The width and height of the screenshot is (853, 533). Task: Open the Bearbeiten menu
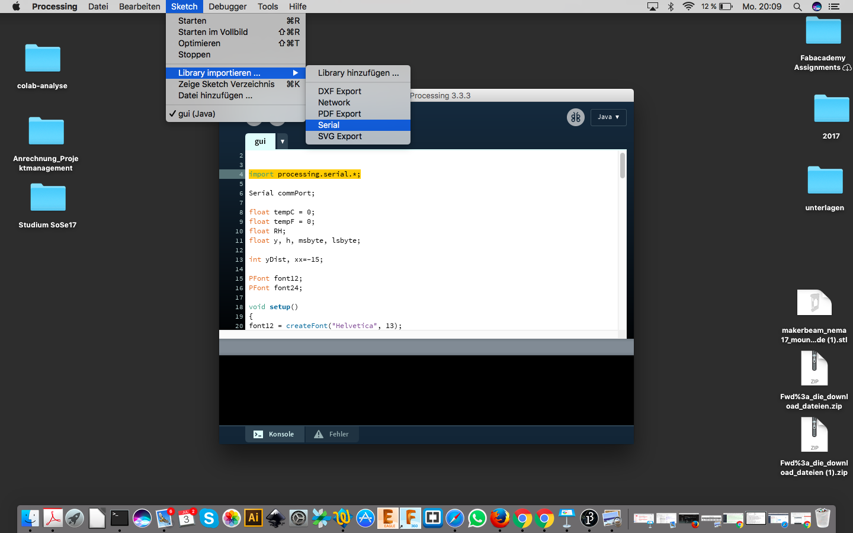[x=140, y=7]
